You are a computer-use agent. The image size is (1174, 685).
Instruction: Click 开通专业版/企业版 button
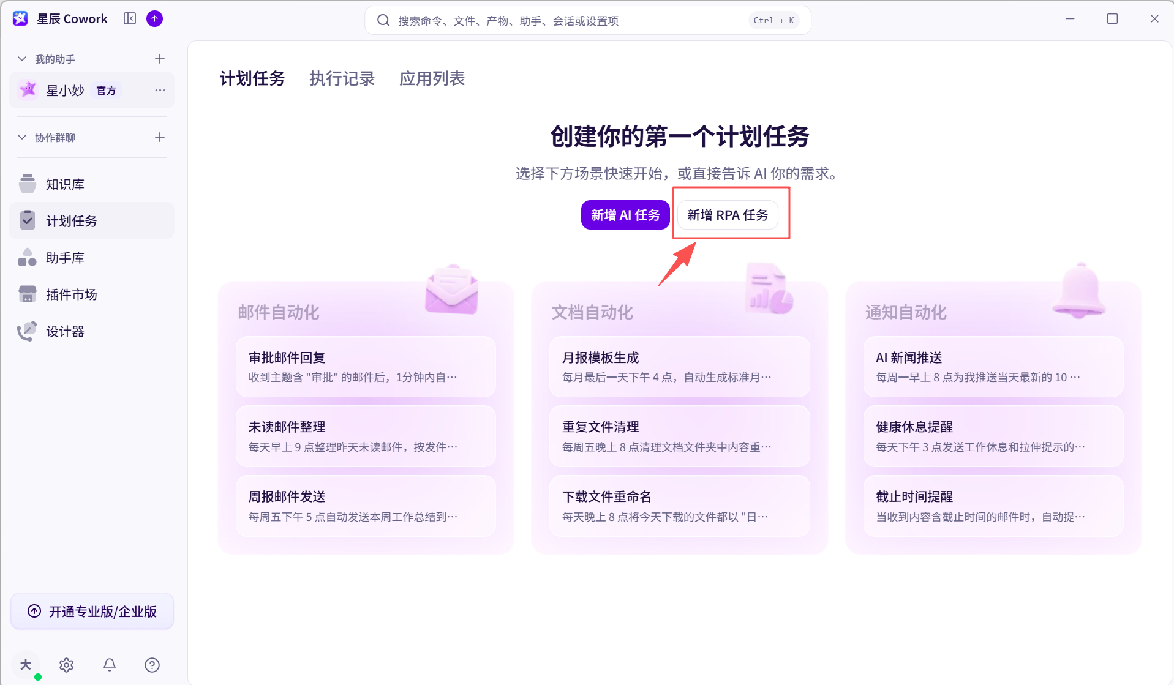tap(92, 611)
